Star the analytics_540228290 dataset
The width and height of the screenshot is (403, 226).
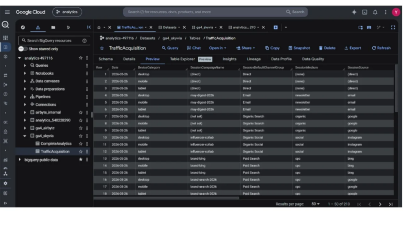tap(80, 120)
